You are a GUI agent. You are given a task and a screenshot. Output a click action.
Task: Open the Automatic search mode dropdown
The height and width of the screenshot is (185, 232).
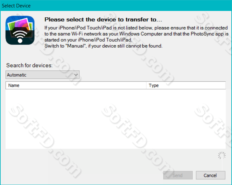pyautogui.click(x=43, y=75)
